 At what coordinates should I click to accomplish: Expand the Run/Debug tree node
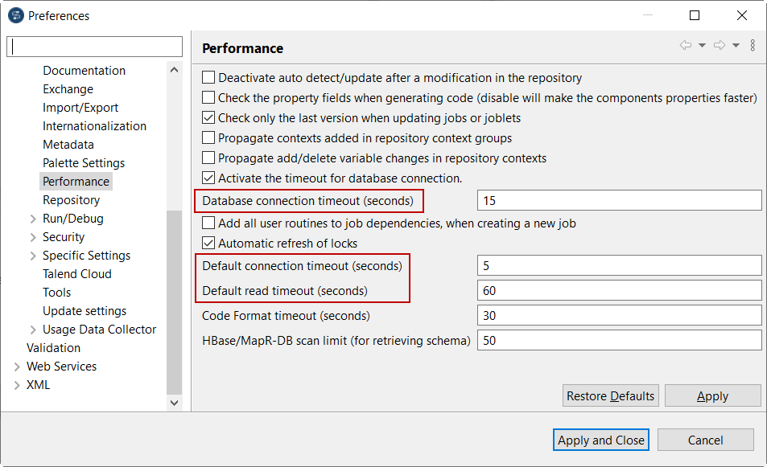pos(33,219)
